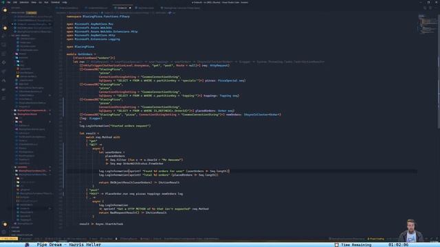This screenshot has width=440, height=247.
Task: Click the line 'match req.Method with'
Action: tap(102, 137)
